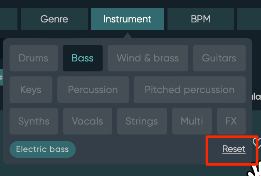Open the BPM filter dropdown
The width and height of the screenshot is (261, 176).
[x=201, y=19]
